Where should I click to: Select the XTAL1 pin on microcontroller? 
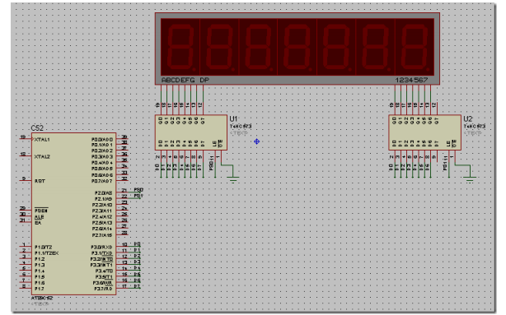(26, 139)
